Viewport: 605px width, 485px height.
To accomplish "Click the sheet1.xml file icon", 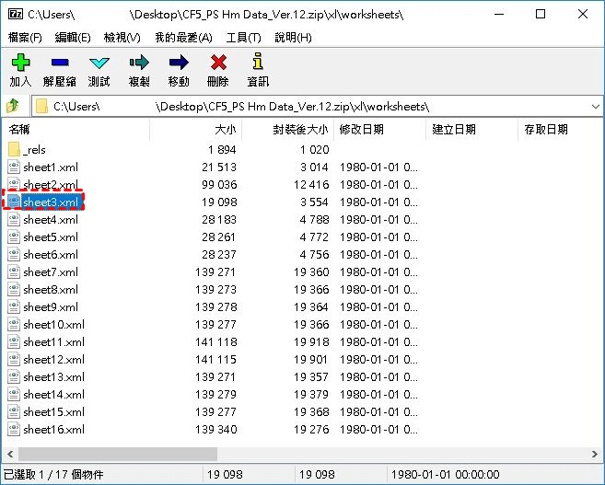I will click(x=14, y=167).
